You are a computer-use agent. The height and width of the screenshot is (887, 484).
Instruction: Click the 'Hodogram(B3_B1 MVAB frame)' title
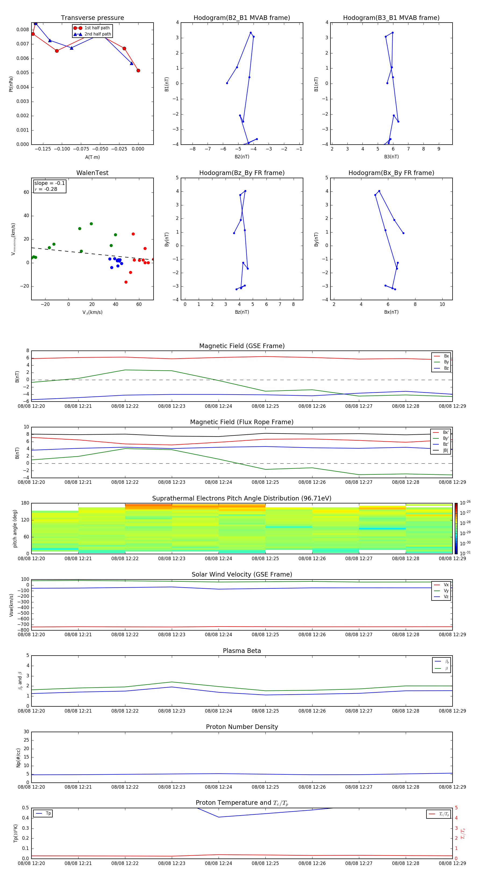point(391,18)
